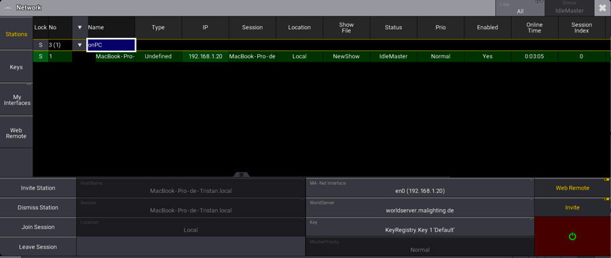Image resolution: width=611 pixels, height=258 pixels.
Task: Click the Network window title icon
Action: (7, 7)
